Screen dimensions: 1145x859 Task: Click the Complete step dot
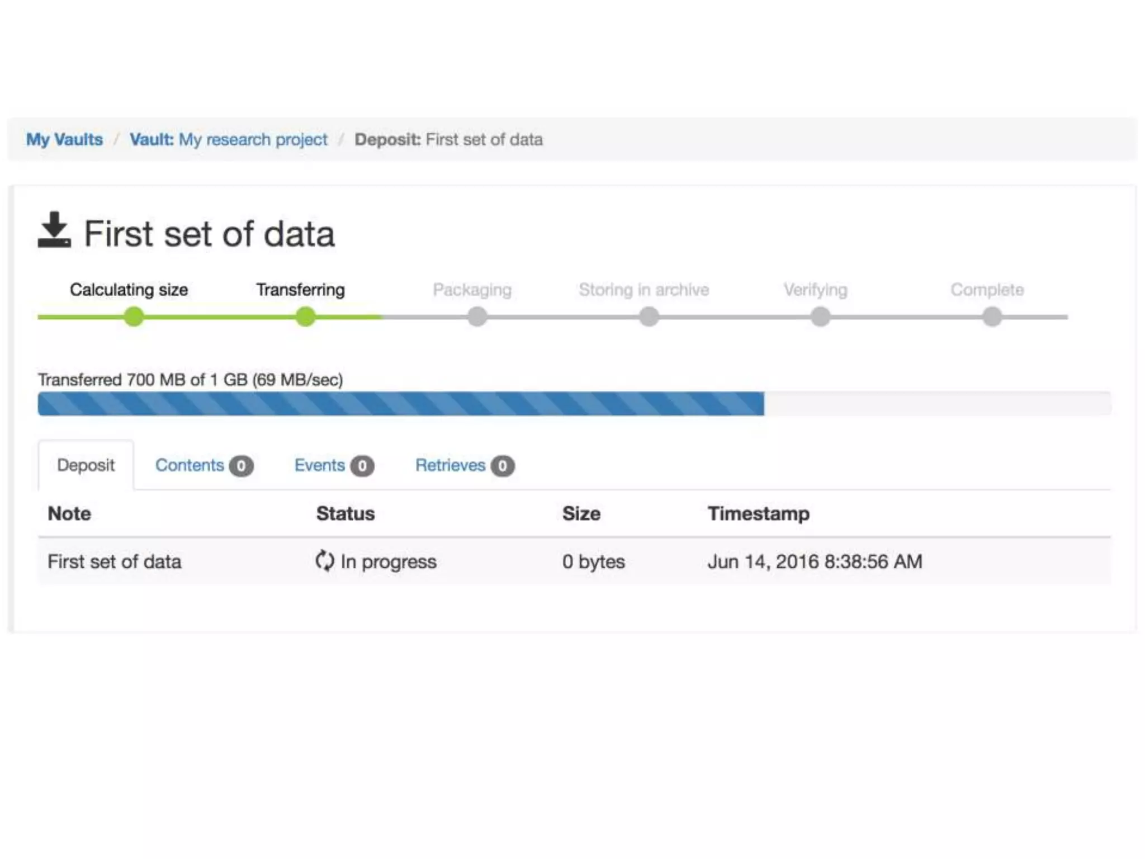click(x=992, y=317)
